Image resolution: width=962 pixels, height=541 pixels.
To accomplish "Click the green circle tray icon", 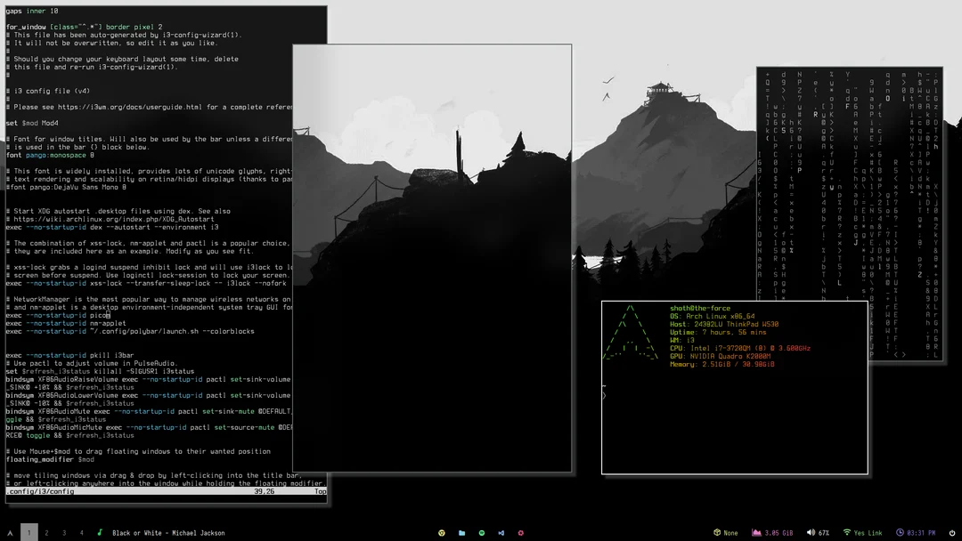I will click(x=481, y=532).
